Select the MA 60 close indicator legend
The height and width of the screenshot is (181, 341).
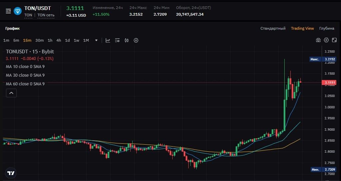click(25, 84)
